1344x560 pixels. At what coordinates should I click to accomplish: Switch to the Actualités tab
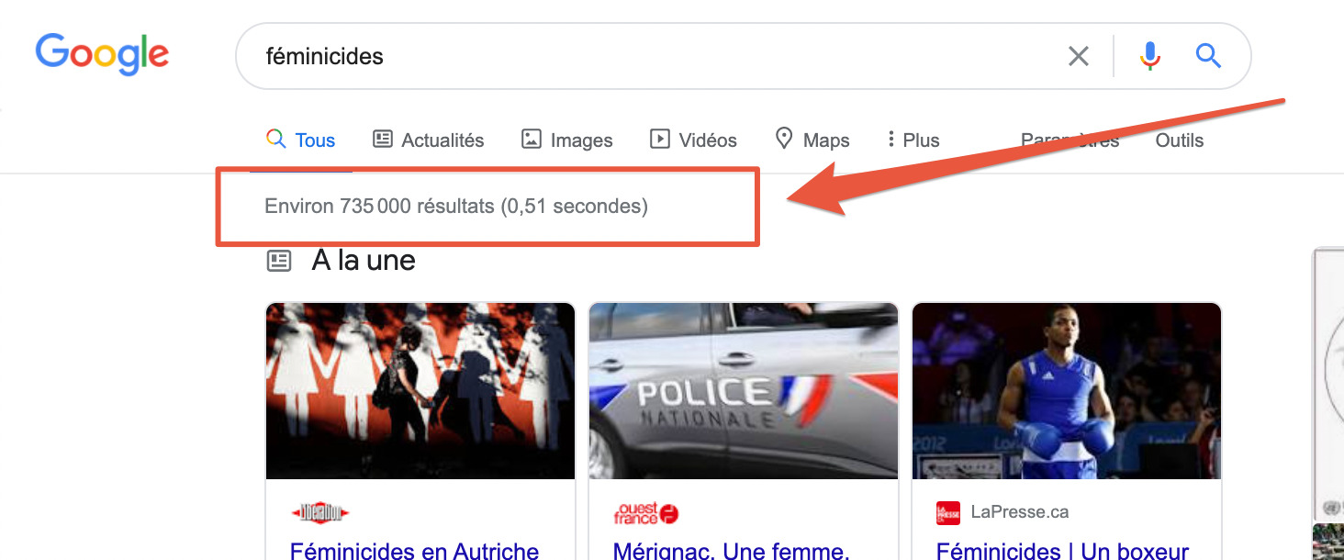click(442, 140)
